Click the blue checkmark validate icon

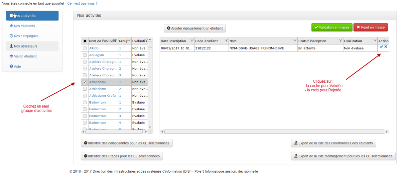coord(381,47)
